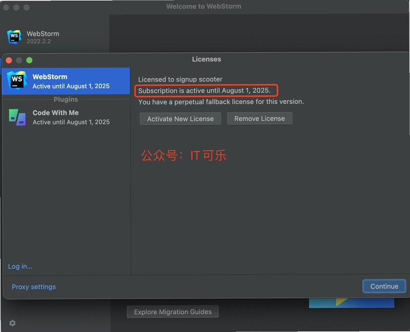
Task: Click the Licenses dialog title
Action: pyautogui.click(x=207, y=59)
